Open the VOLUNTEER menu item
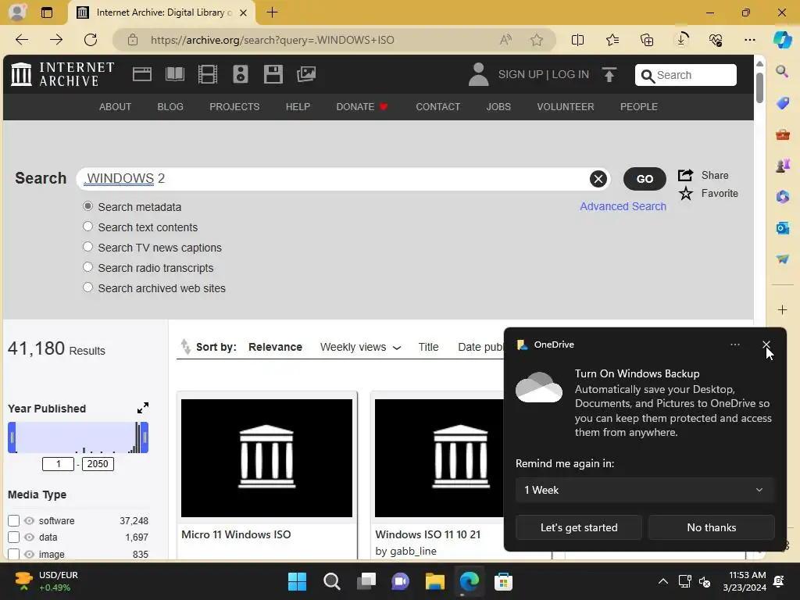The width and height of the screenshot is (800, 600). point(566,106)
